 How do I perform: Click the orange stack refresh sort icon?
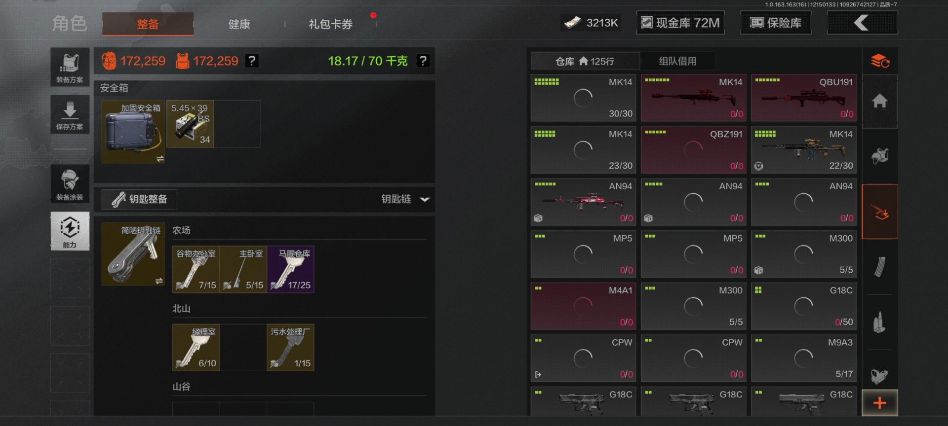879,61
